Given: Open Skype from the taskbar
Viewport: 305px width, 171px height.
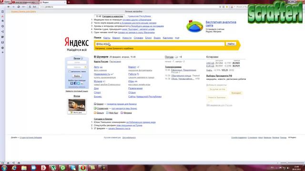Looking at the screenshot, I should pyautogui.click(x=73, y=168).
